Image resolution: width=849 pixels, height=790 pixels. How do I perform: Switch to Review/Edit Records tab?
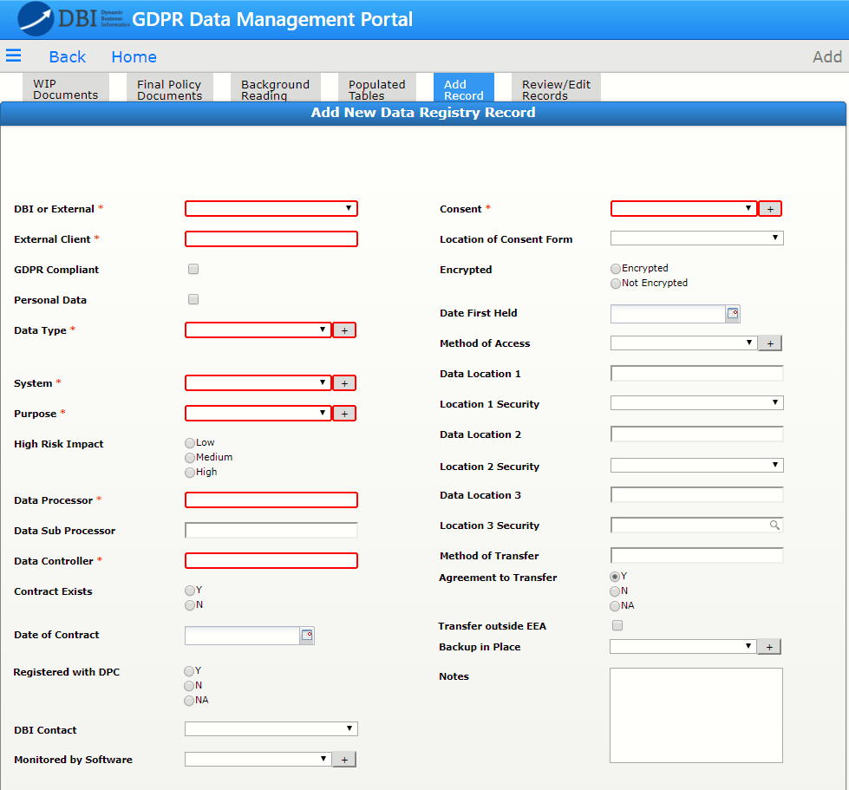click(556, 88)
